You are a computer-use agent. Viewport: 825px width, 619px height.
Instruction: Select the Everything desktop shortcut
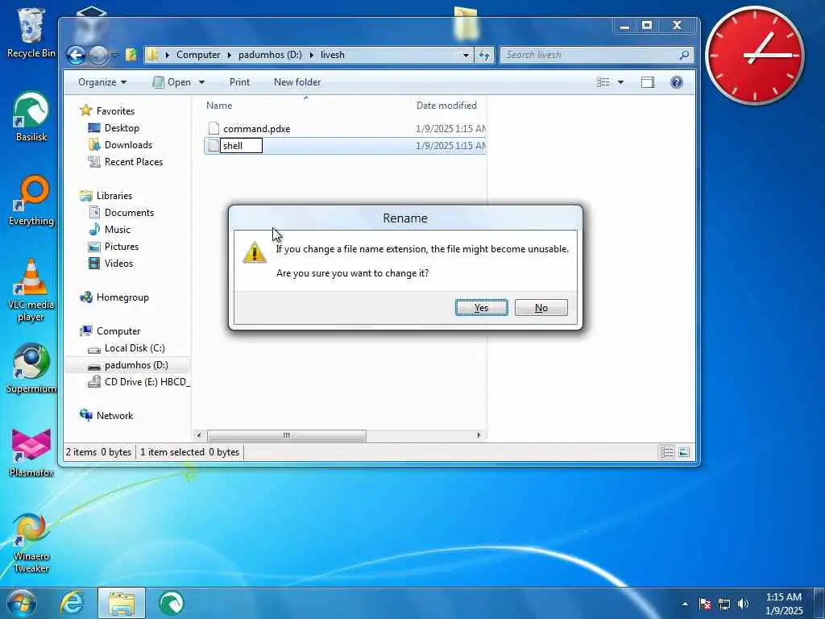pos(31,201)
